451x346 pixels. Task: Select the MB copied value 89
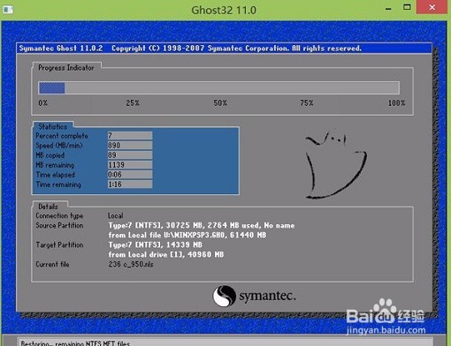tap(130, 155)
